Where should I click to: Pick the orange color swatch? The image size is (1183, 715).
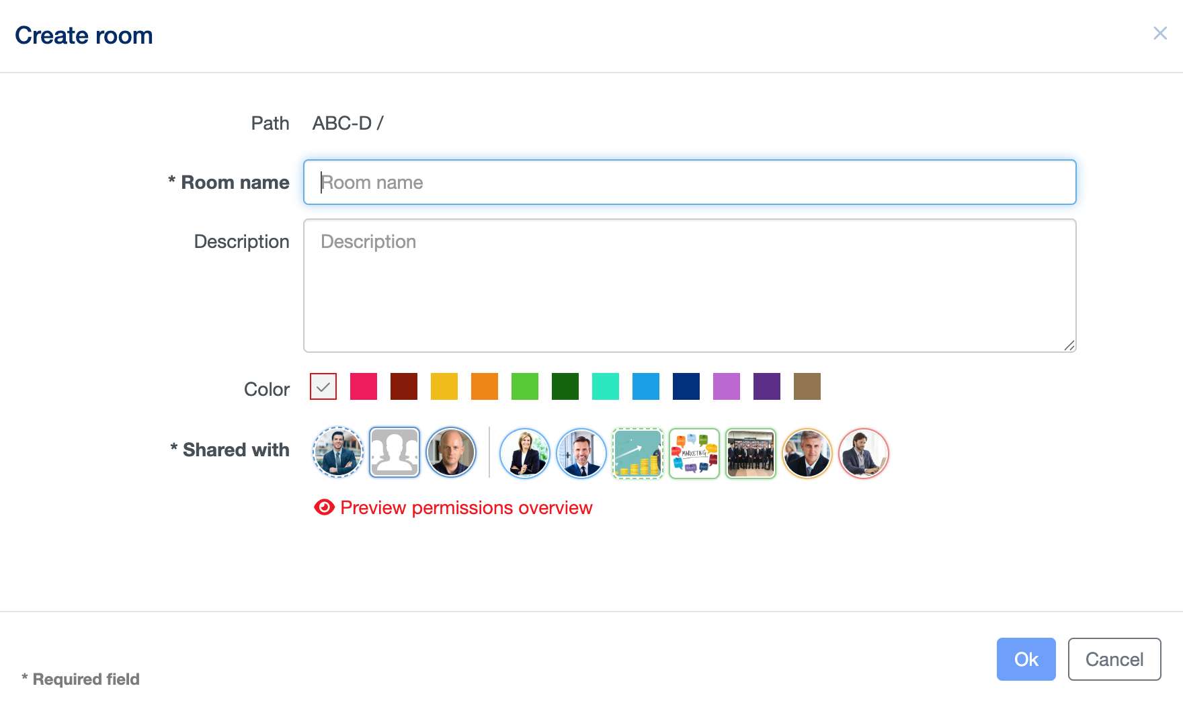pos(485,386)
